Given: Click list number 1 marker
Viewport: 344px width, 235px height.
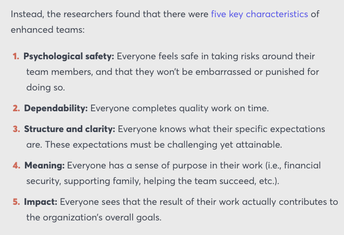Looking at the screenshot, I should [x=16, y=56].
